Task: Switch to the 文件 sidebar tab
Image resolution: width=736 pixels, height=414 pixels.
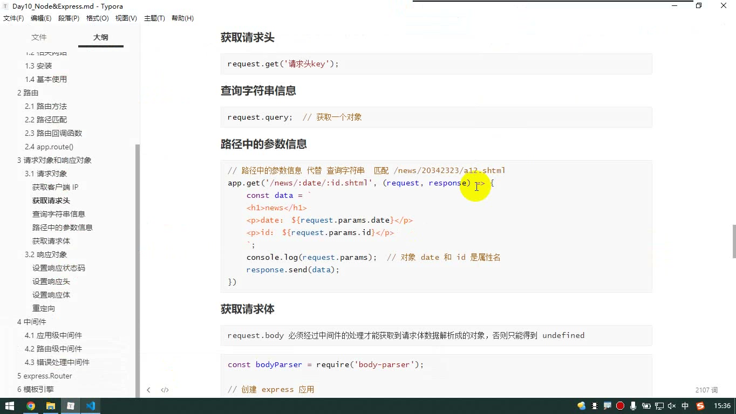Action: coord(39,37)
